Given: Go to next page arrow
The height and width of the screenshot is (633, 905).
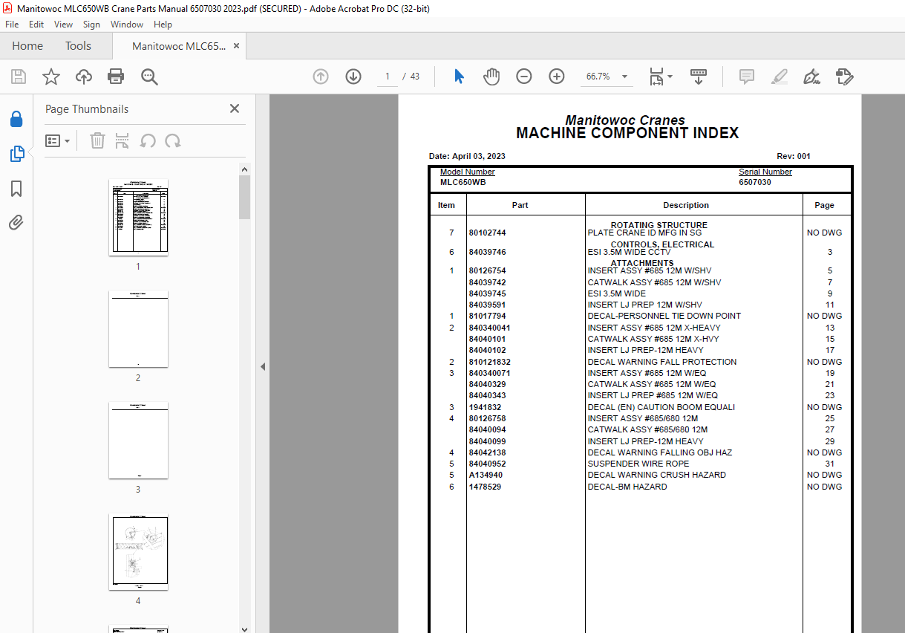Looking at the screenshot, I should click(x=353, y=77).
